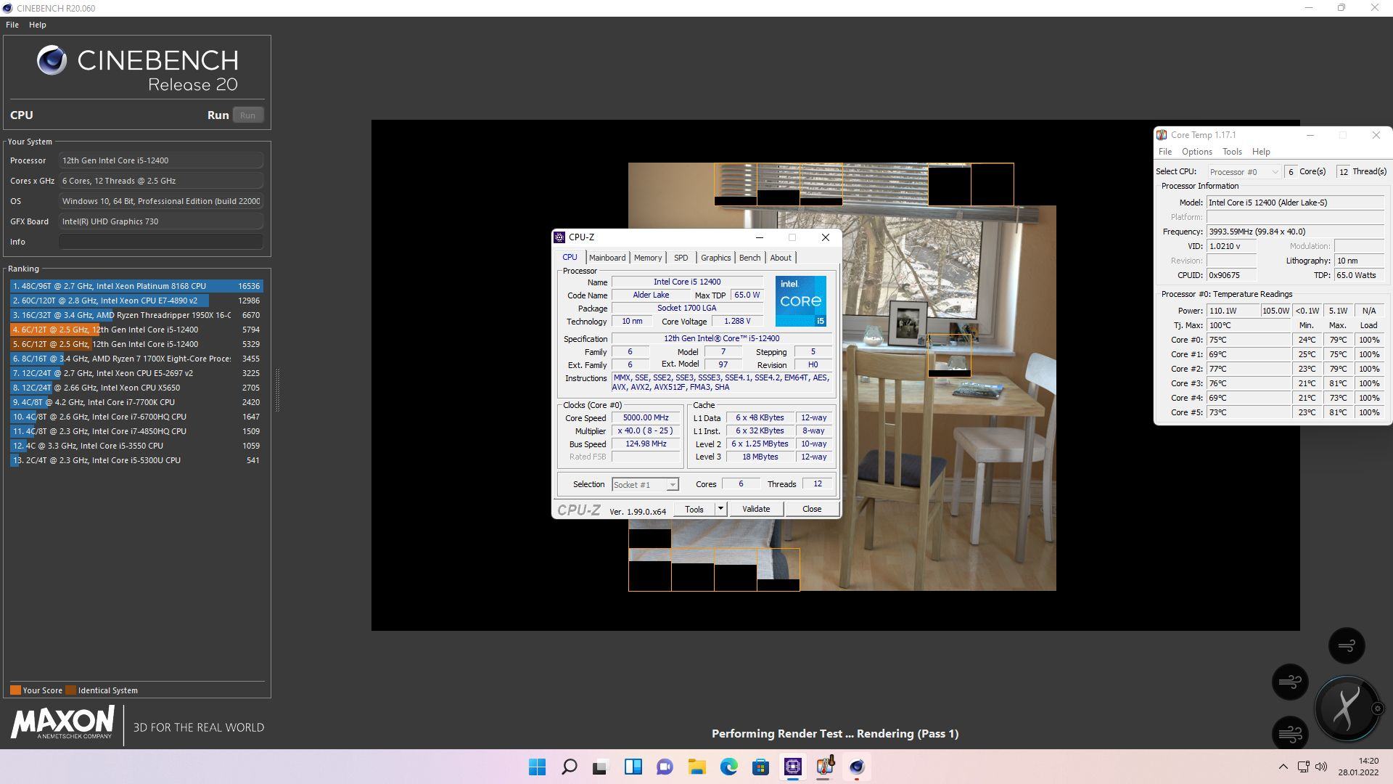Open taskbar Search
This screenshot has width=1393, height=784.
570,767
